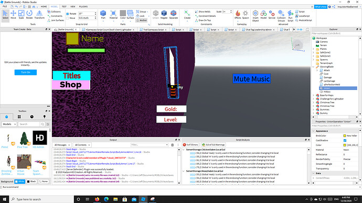Switch to the VIEW ribbon tab

click(73, 6)
